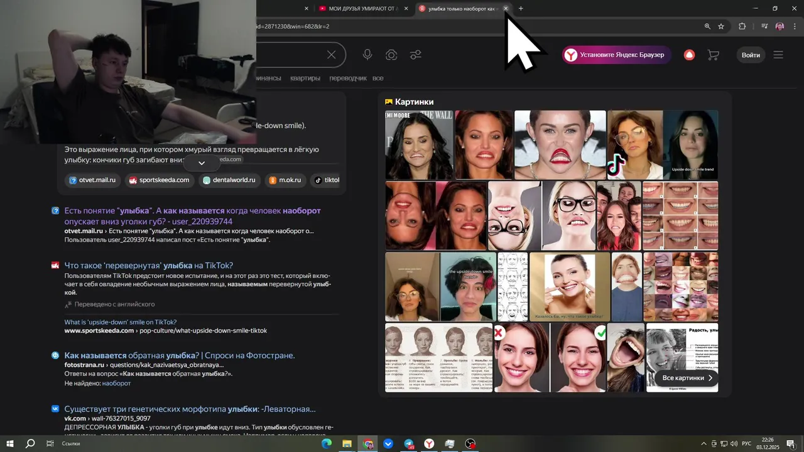Open result Что такое 'перевернутая' улыбка на TikTok
804x452 pixels.
(x=148, y=266)
